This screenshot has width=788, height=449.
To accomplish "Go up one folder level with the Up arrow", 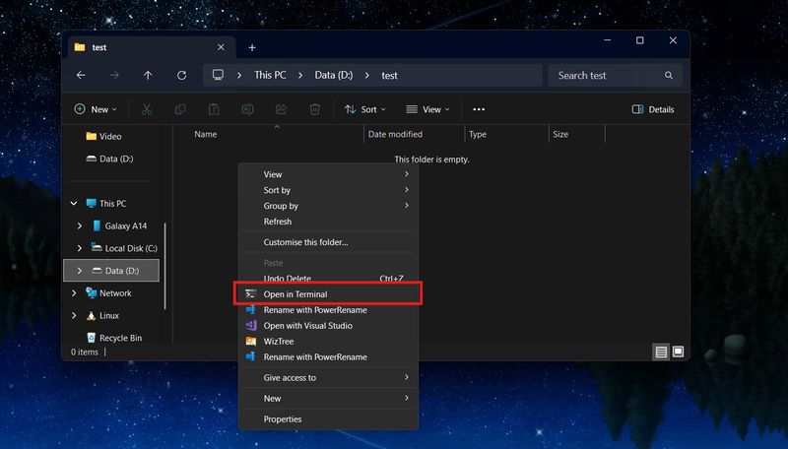I will click(x=148, y=76).
